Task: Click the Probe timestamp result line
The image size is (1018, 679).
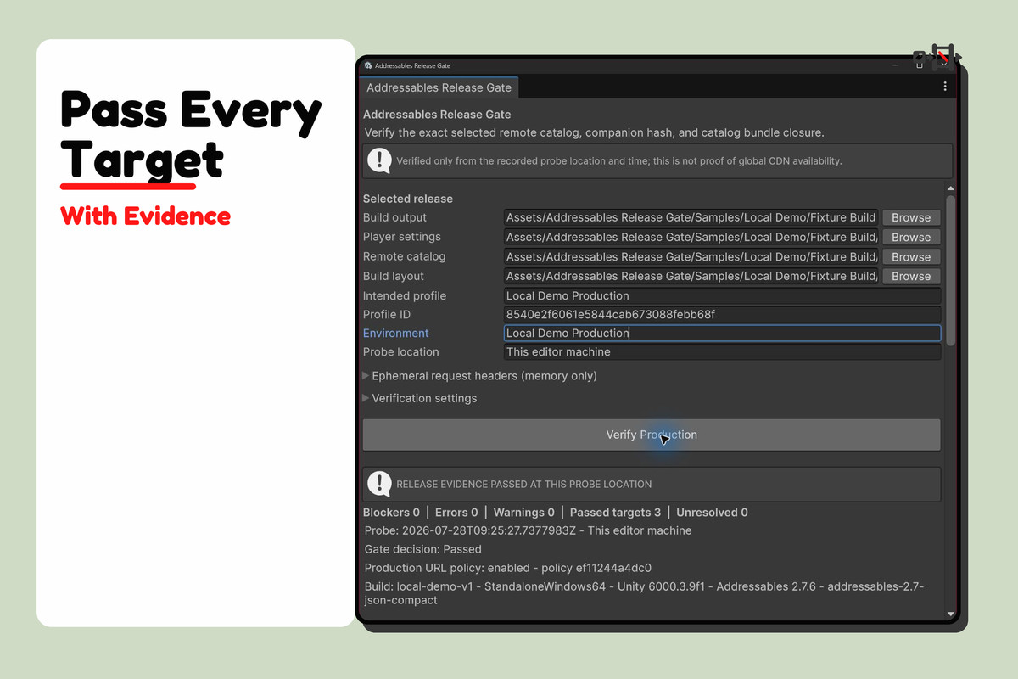Action: click(x=528, y=530)
